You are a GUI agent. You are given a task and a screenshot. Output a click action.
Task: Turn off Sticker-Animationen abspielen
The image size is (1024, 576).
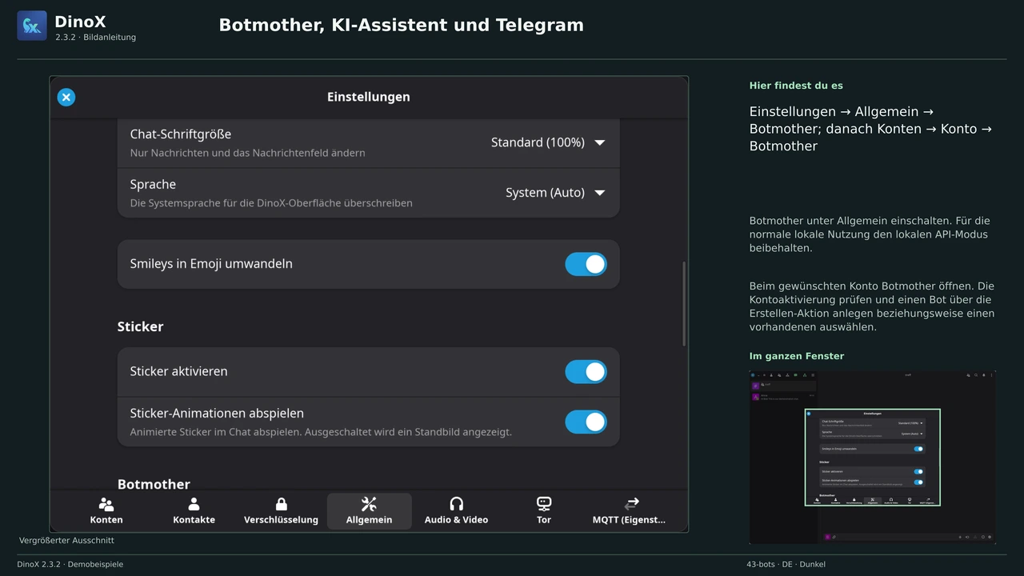tap(586, 422)
